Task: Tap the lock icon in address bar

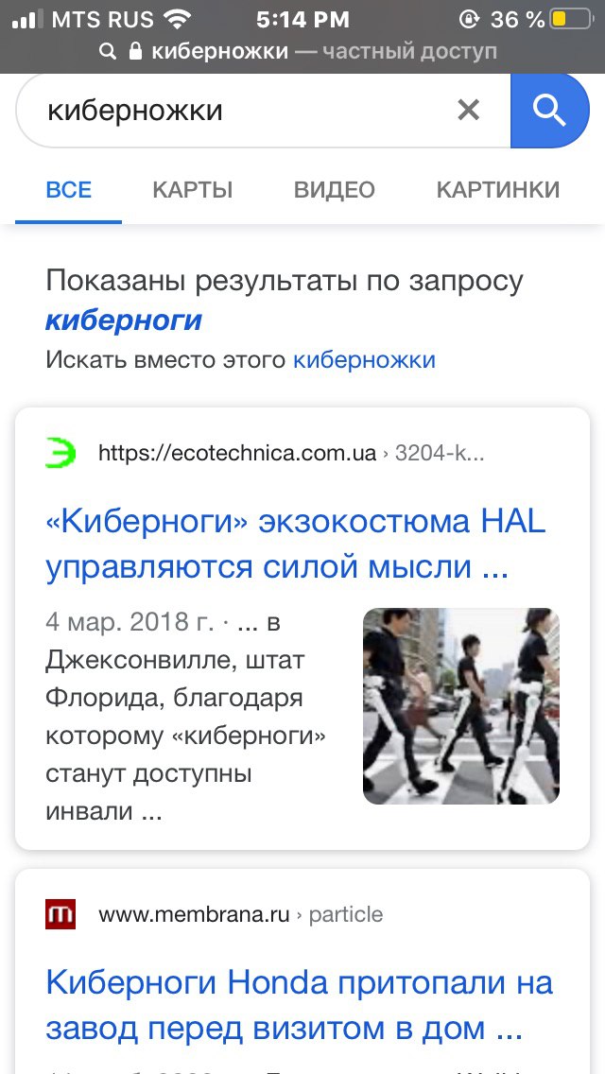Action: pyautogui.click(x=136, y=51)
